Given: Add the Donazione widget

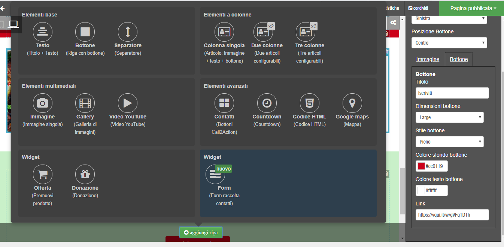Looking at the screenshot, I should [x=85, y=175].
